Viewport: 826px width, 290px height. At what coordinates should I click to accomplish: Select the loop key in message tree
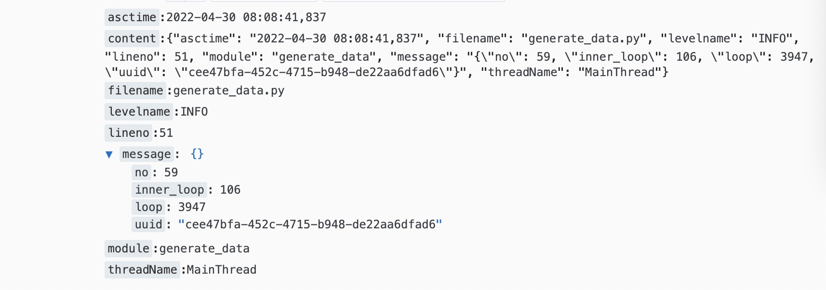[149, 207]
